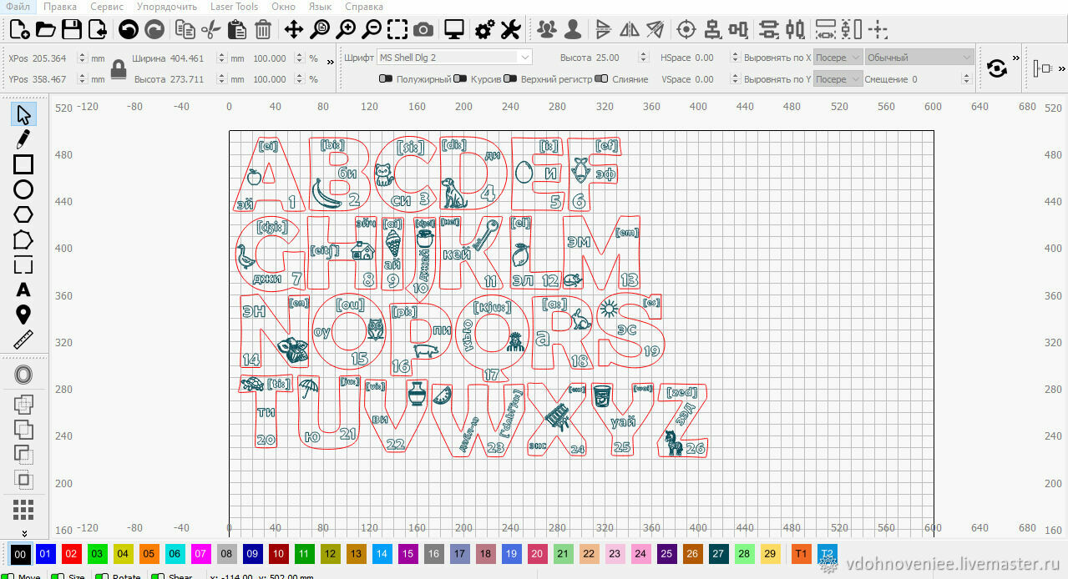
Task: Activate the Text tool with letter A
Action: (x=23, y=289)
